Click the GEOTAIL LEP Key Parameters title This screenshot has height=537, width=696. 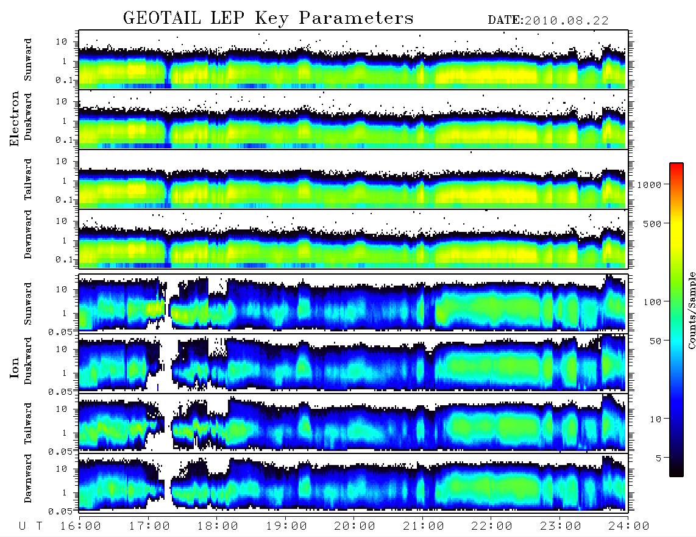[x=268, y=18]
